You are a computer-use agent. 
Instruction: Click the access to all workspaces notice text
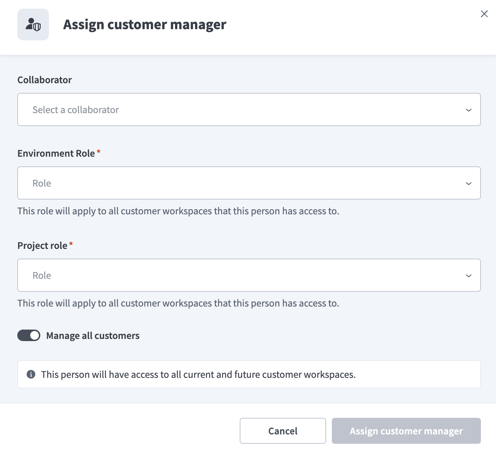[198, 375]
